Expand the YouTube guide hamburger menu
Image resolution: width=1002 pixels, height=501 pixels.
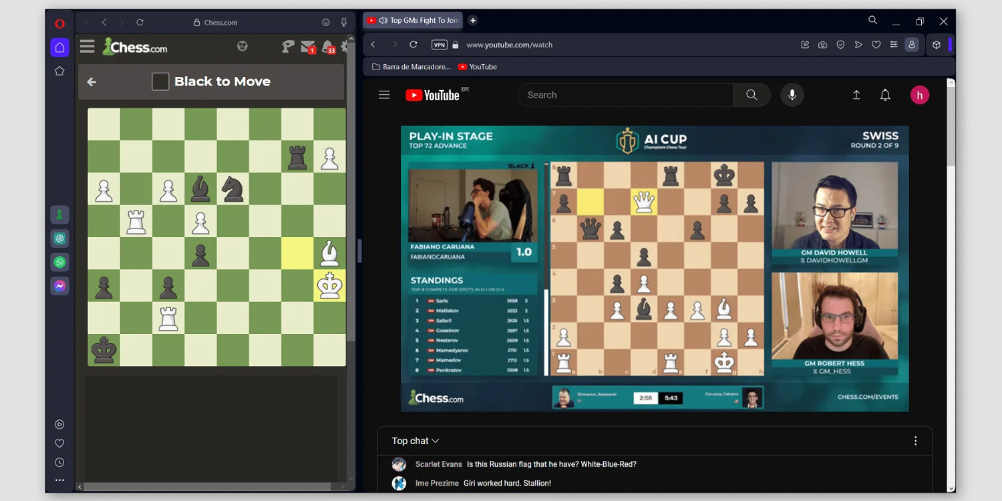(384, 95)
